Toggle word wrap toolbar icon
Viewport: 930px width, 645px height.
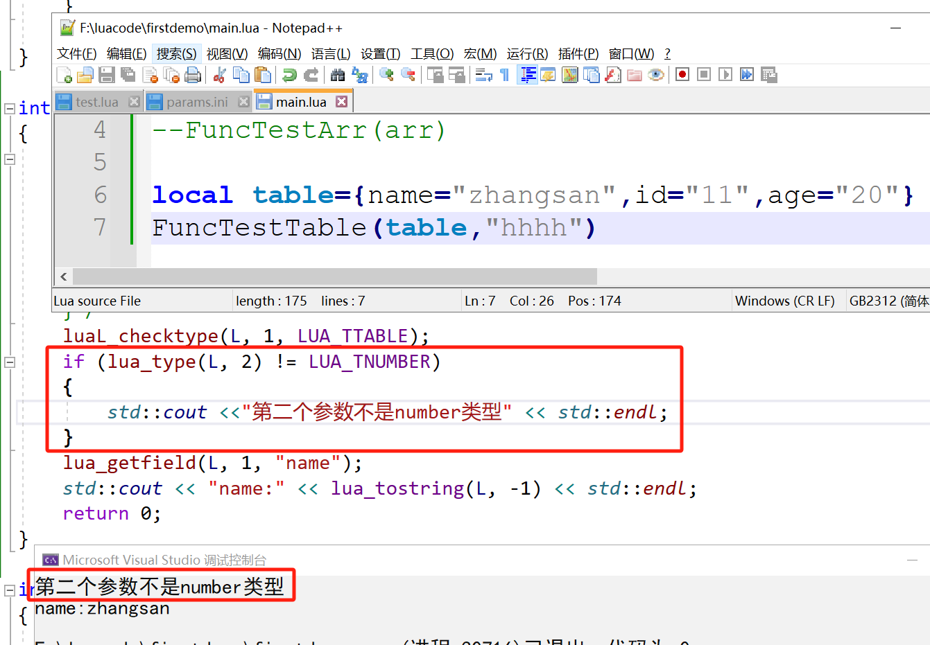(x=483, y=75)
